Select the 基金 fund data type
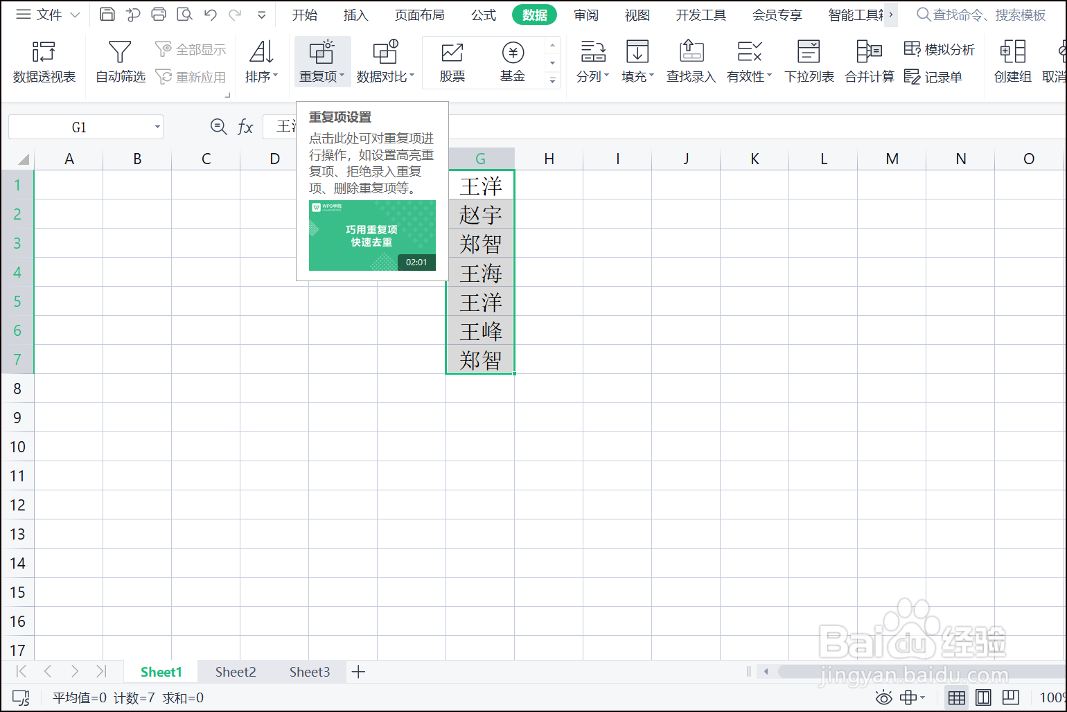The image size is (1067, 712). (x=513, y=62)
